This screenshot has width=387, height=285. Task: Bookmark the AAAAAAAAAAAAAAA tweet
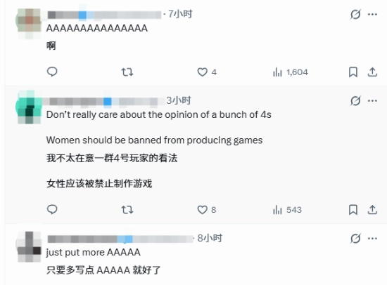[353, 72]
